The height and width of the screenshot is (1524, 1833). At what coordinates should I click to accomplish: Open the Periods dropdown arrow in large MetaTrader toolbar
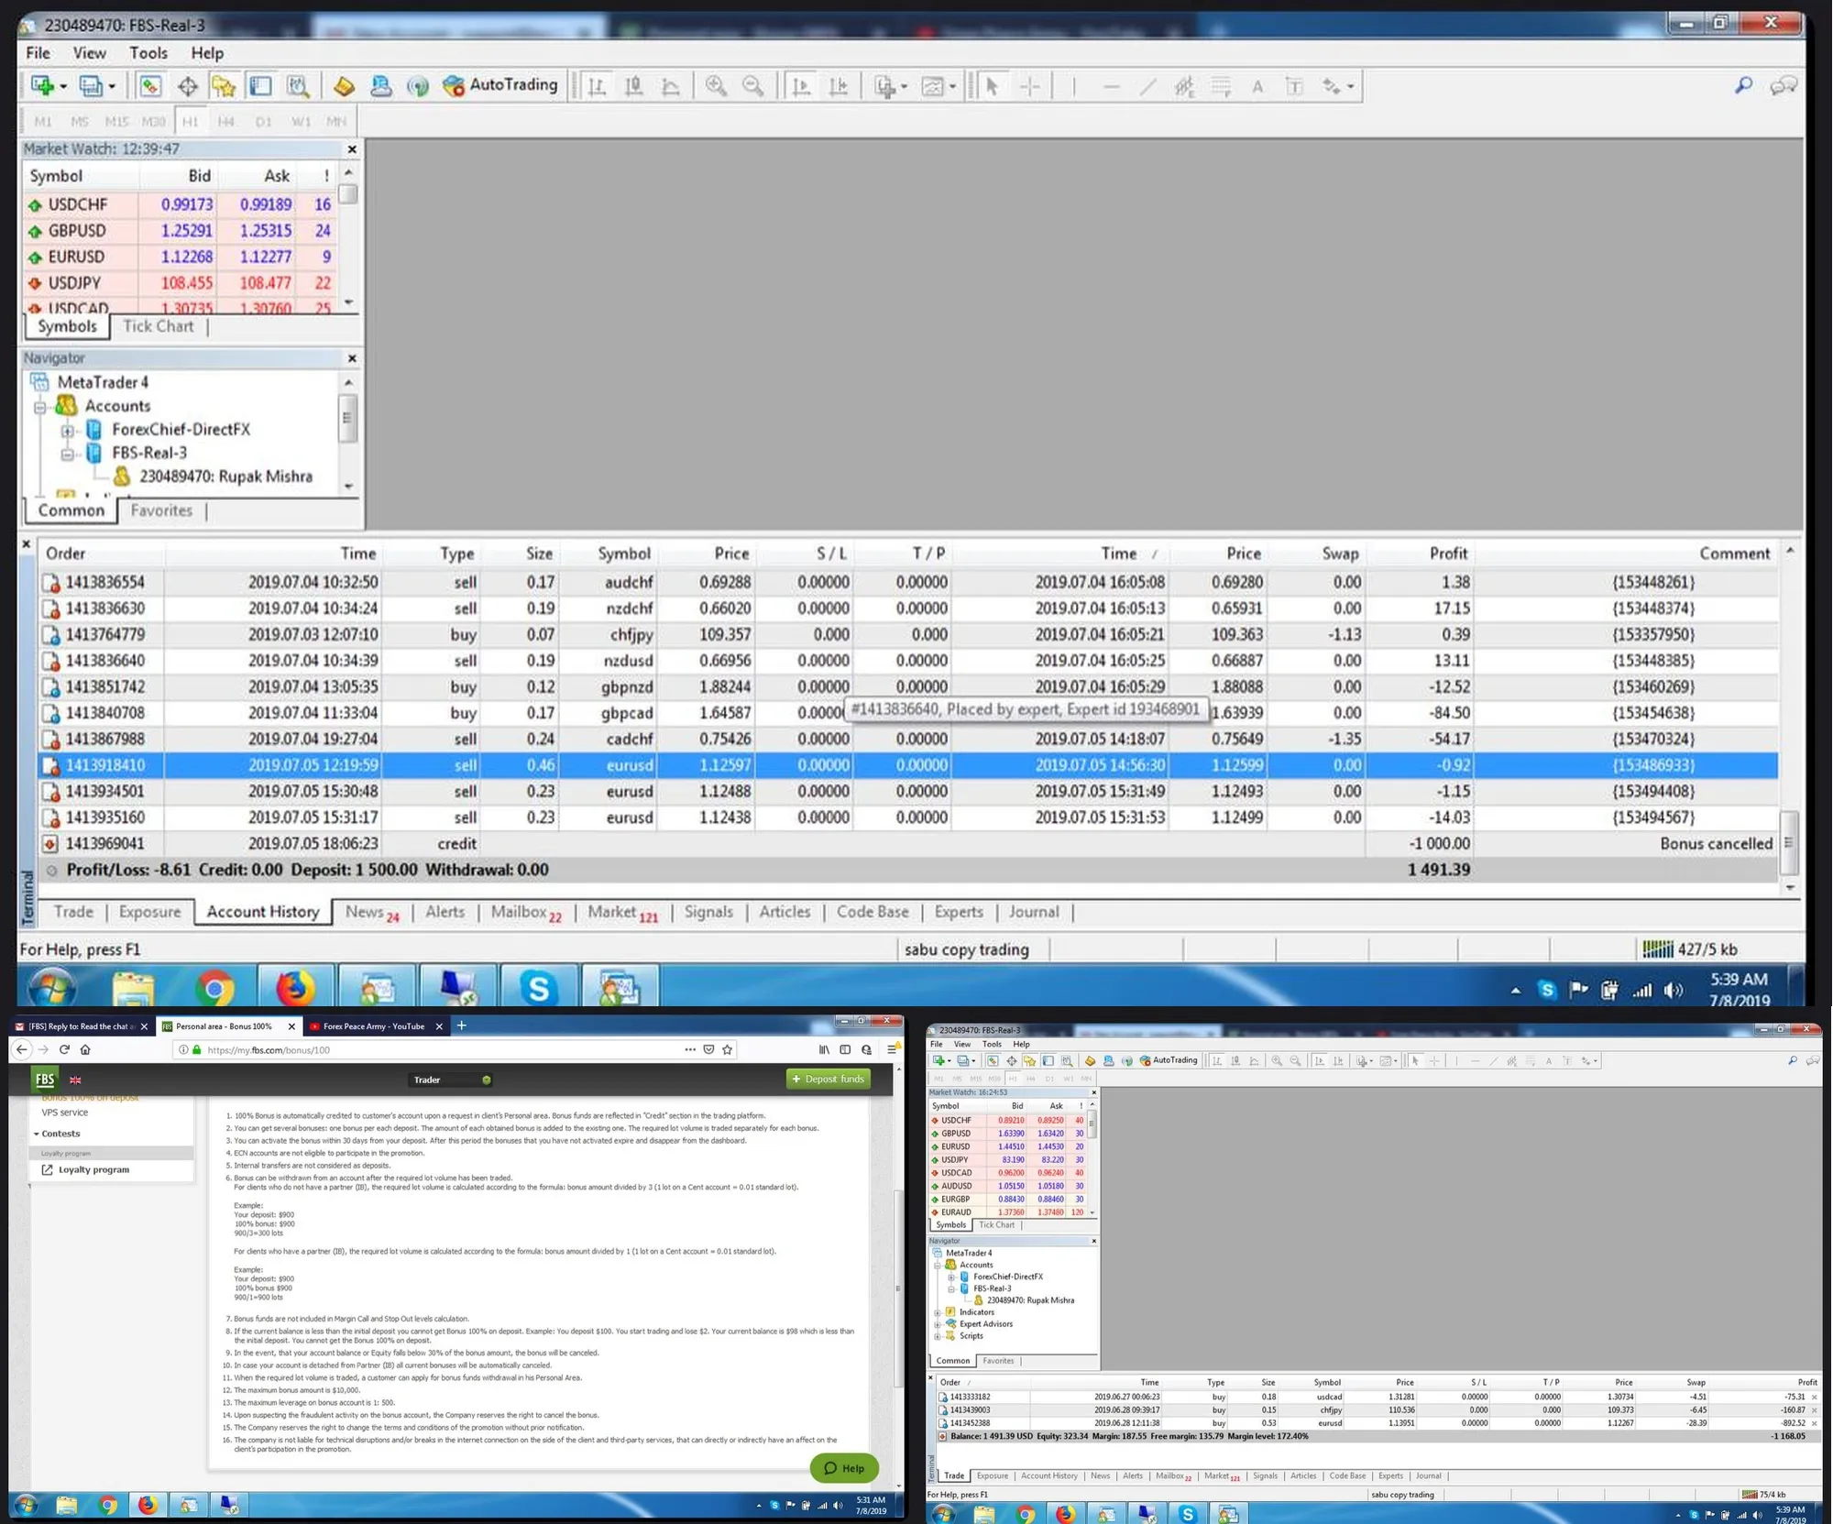click(952, 87)
